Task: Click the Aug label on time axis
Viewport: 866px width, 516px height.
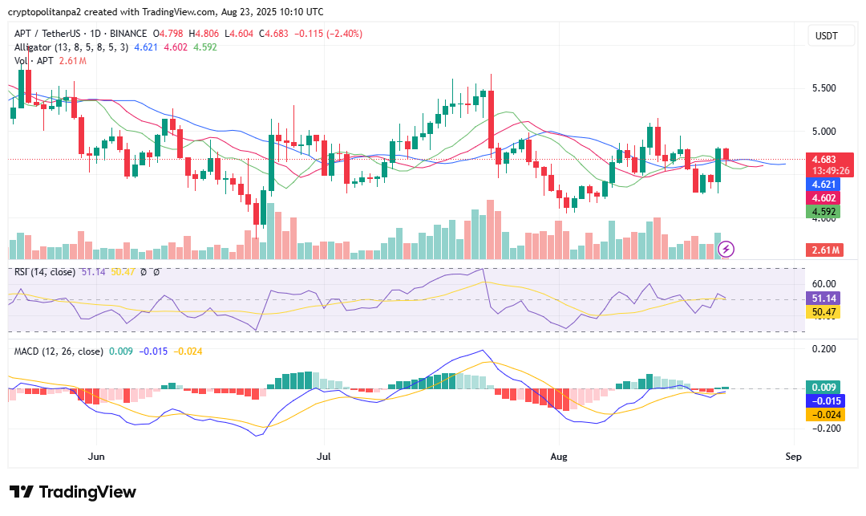Action: [559, 457]
